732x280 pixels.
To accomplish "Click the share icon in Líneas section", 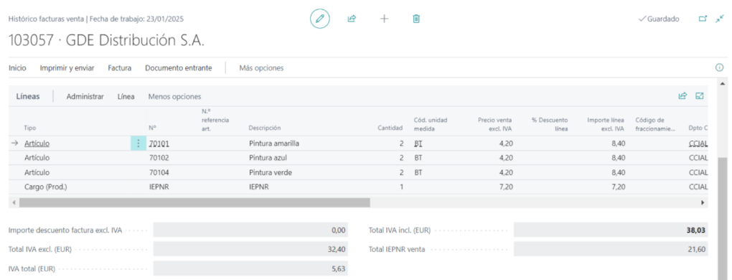I will click(x=682, y=96).
